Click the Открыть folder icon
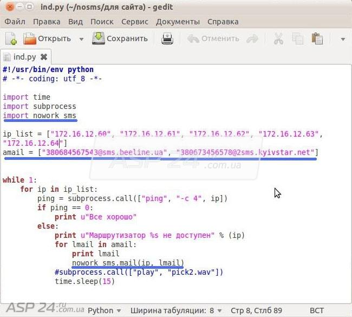The width and height of the screenshot is (352, 317). [x=30, y=38]
